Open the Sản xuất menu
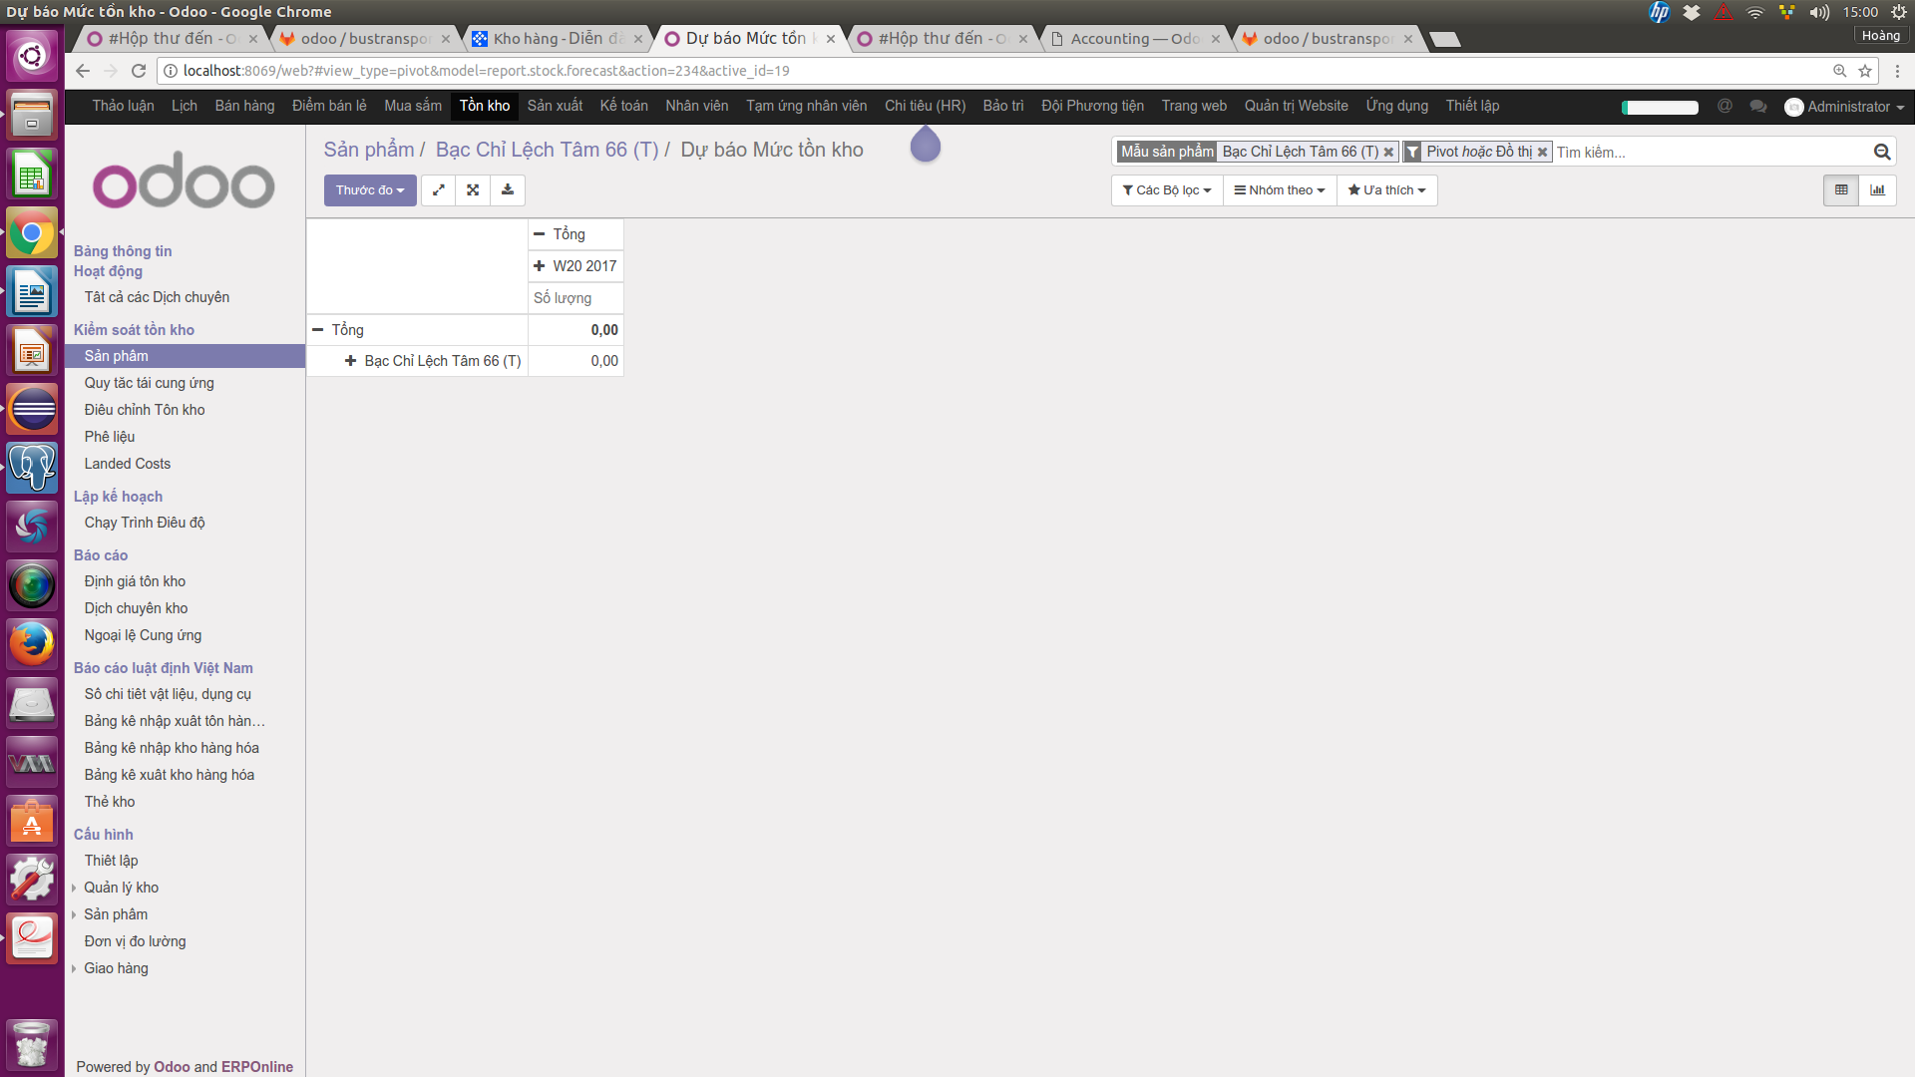Viewport: 1915px width, 1077px height. [555, 106]
